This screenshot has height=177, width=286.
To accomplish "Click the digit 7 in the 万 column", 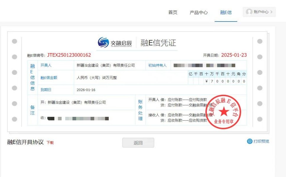I will pos(212,81).
